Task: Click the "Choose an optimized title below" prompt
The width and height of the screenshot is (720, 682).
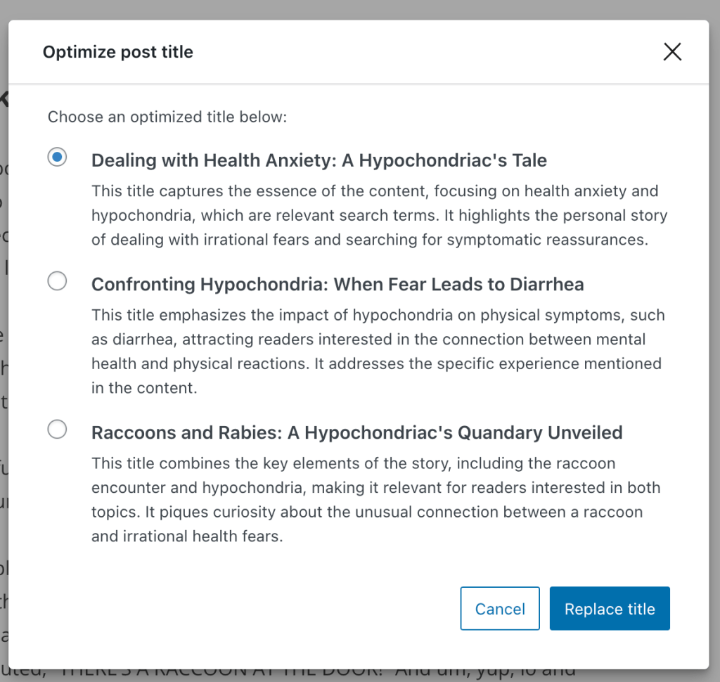Action: tap(167, 117)
